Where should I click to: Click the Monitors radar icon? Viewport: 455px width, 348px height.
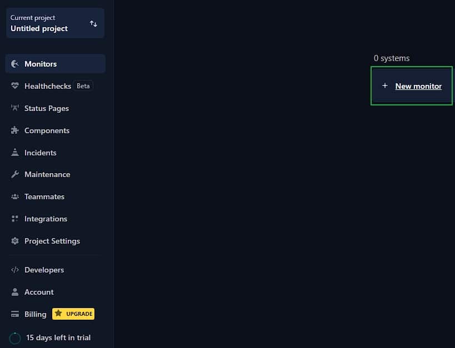15,64
